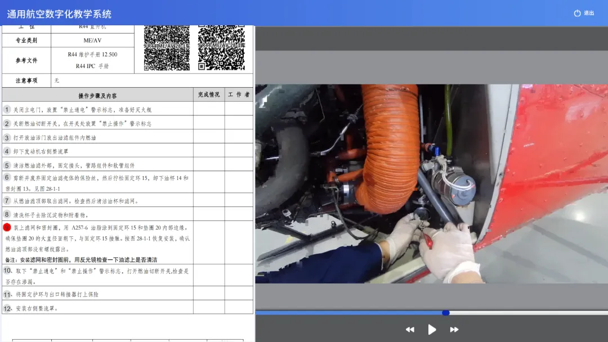Click the 完成情况 cell for step 1
This screenshot has width=608, height=342.
(x=209, y=110)
